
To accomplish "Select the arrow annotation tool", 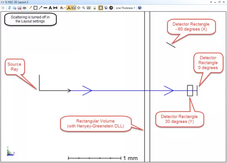I will tap(40, 8).
